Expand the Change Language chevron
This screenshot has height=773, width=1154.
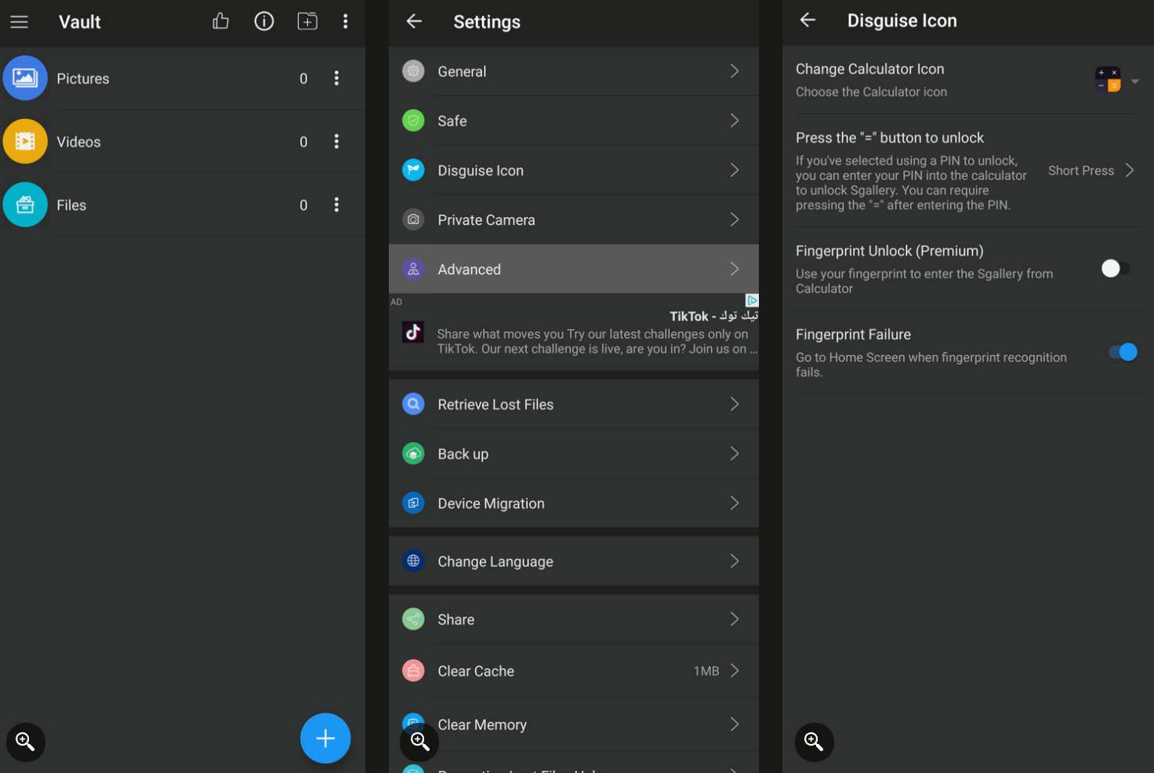(x=735, y=561)
